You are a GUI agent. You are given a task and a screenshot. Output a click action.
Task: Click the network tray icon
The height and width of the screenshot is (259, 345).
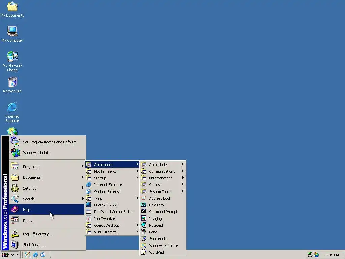tap(310, 255)
